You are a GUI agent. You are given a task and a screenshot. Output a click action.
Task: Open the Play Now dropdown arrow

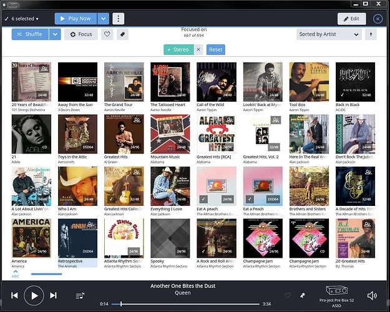pyautogui.click(x=103, y=19)
